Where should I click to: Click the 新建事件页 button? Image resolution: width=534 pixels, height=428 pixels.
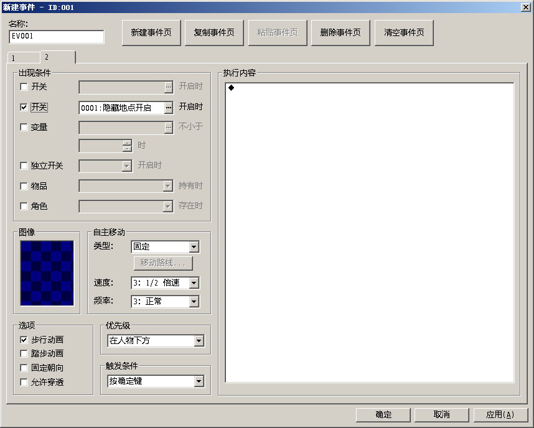coord(151,33)
